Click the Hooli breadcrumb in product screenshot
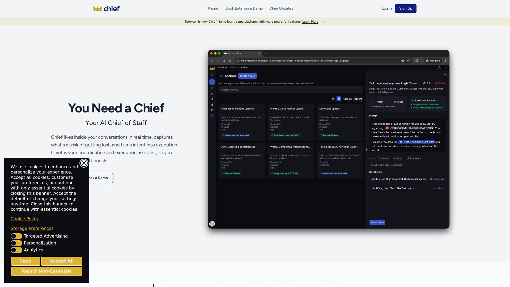The image size is (510, 287). 233,67
